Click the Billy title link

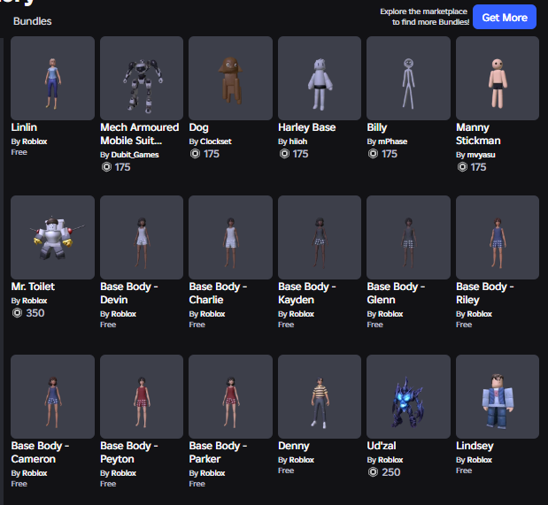click(x=377, y=127)
